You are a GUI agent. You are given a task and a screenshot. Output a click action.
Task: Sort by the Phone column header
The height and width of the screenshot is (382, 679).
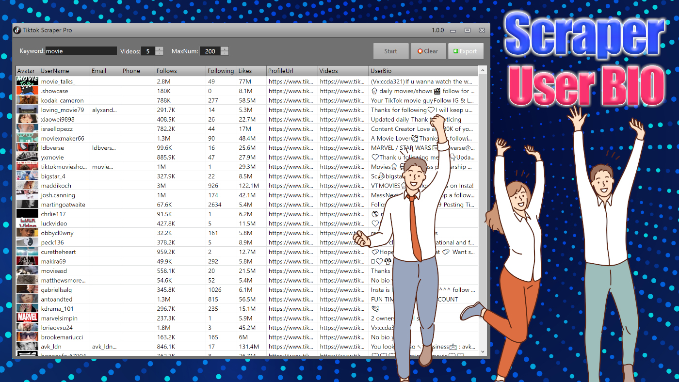click(x=138, y=71)
